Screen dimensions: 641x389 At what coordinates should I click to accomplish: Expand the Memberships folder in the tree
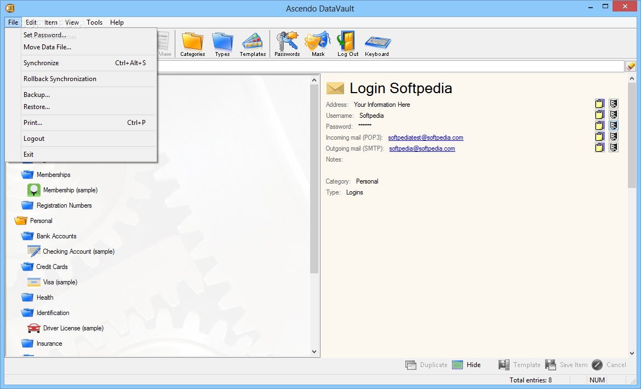pyautogui.click(x=46, y=174)
